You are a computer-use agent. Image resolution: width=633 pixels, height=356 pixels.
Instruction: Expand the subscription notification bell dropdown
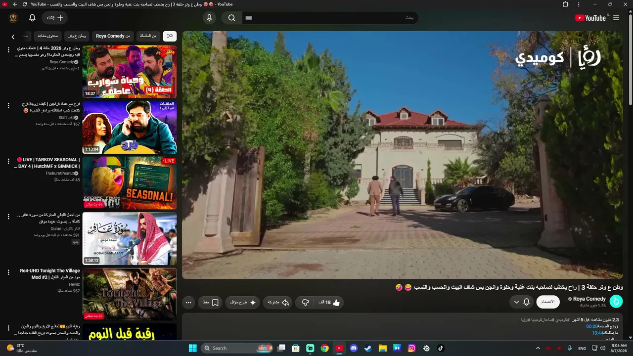coord(522,302)
